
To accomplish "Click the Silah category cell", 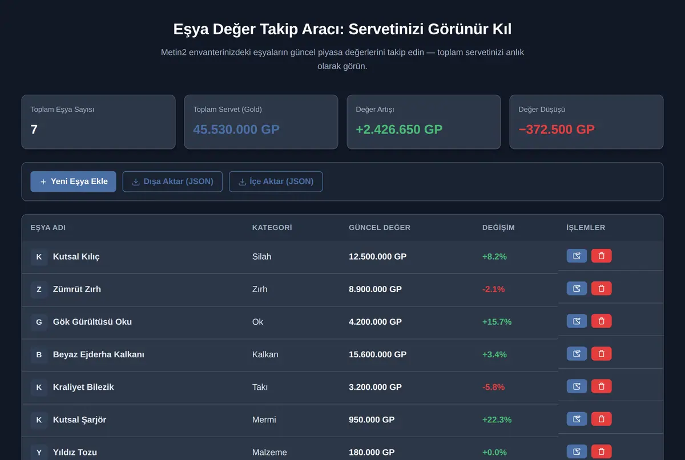I will coord(262,257).
